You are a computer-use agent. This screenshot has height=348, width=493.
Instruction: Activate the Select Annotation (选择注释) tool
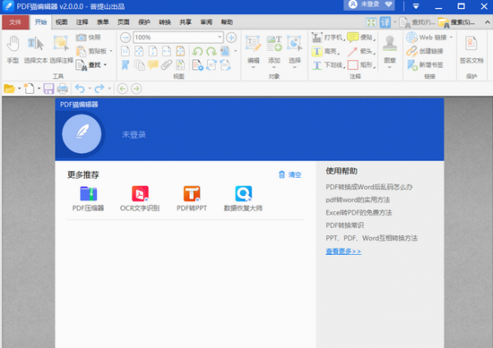pyautogui.click(x=61, y=49)
